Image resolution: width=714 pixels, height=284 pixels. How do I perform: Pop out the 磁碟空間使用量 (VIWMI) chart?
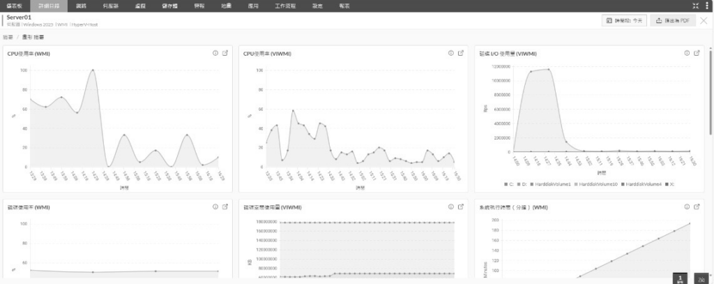coord(461,207)
